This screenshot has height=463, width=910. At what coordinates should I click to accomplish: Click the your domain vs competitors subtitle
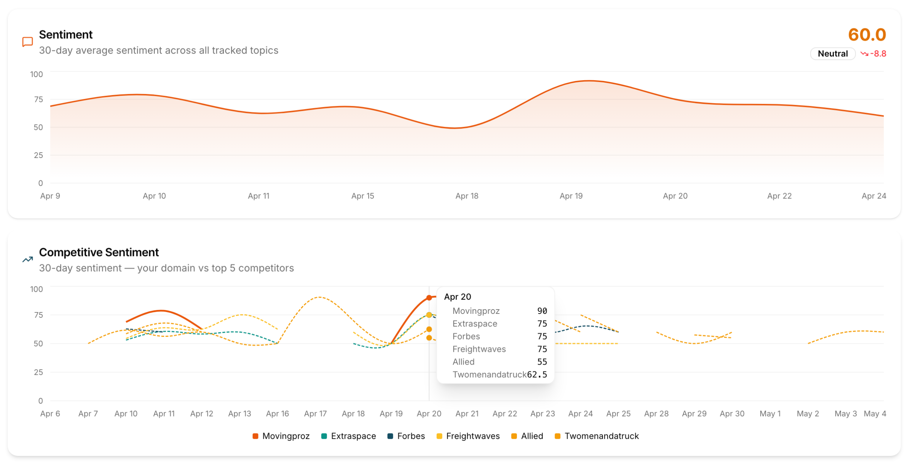pos(166,268)
